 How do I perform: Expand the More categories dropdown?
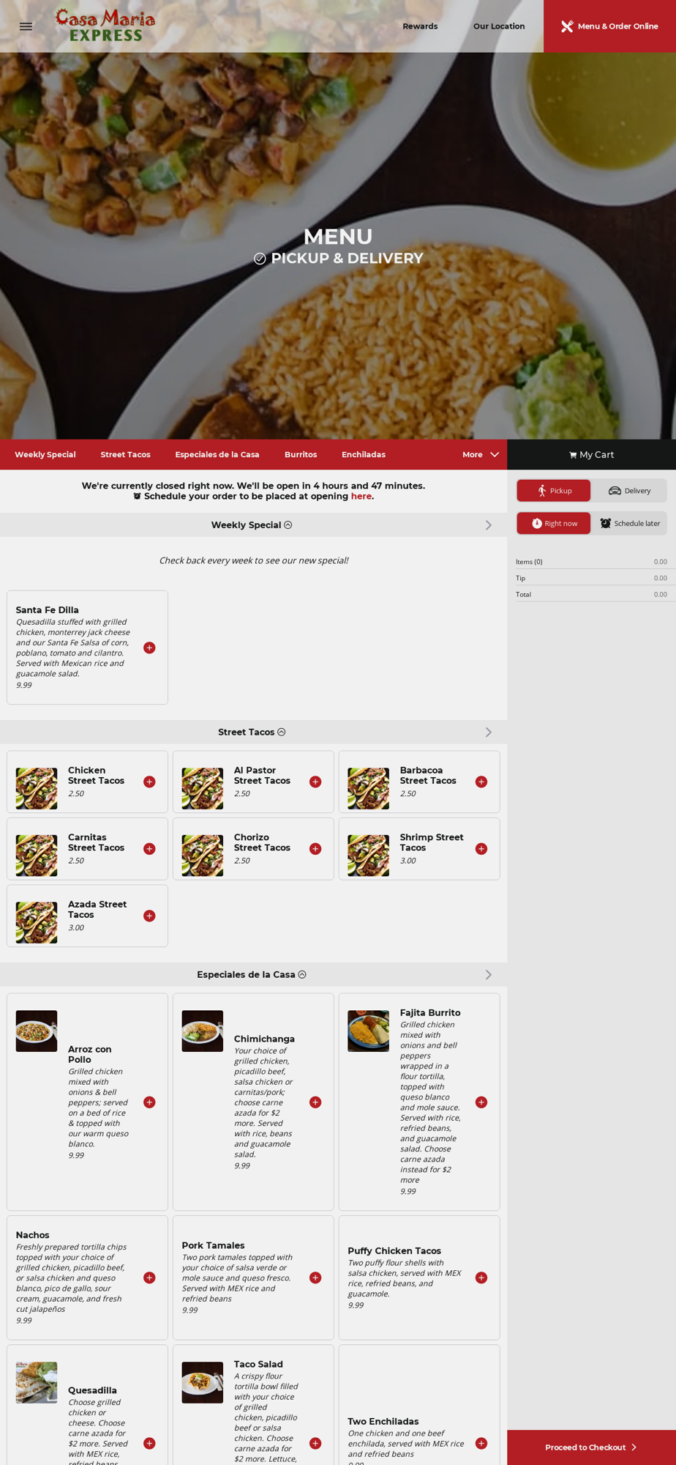481,455
